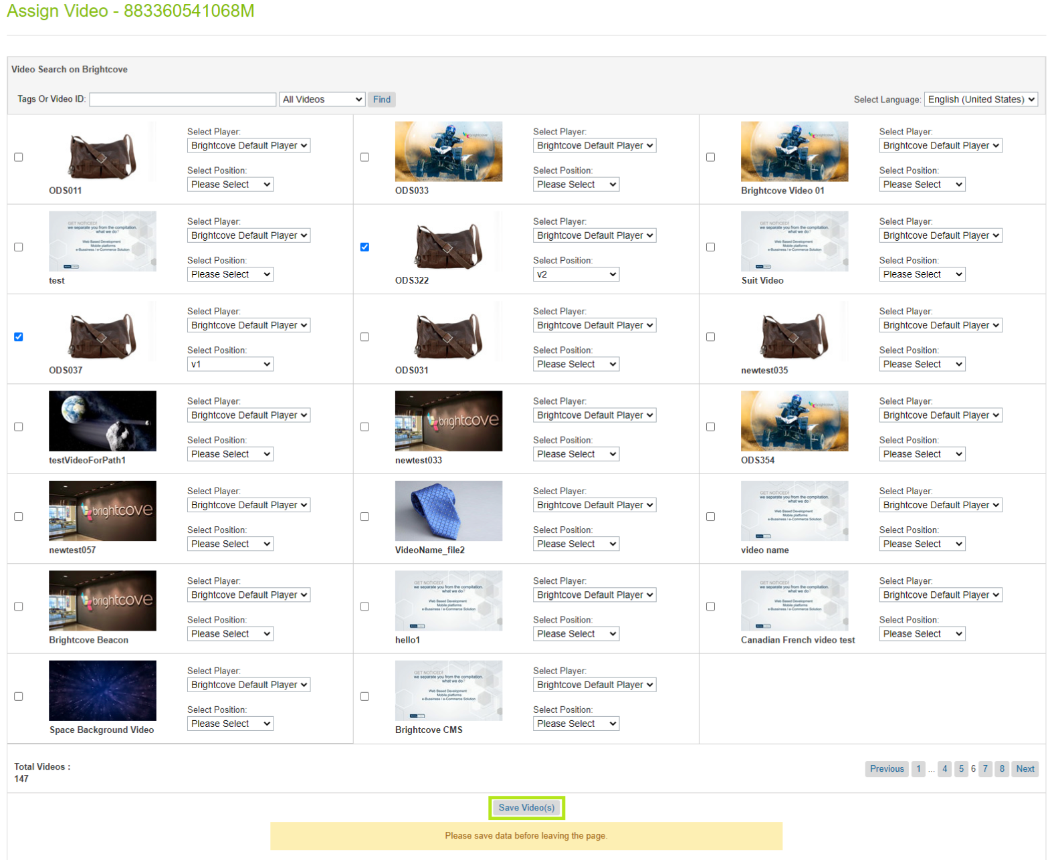Check the ODS011 video checkbox
Viewport: 1058px width, 860px height.
click(19, 157)
